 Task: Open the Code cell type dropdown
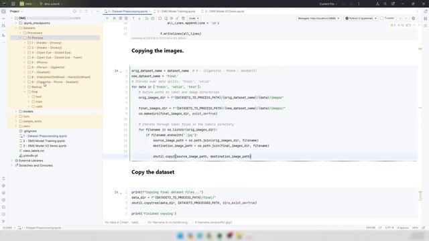tap(194, 18)
